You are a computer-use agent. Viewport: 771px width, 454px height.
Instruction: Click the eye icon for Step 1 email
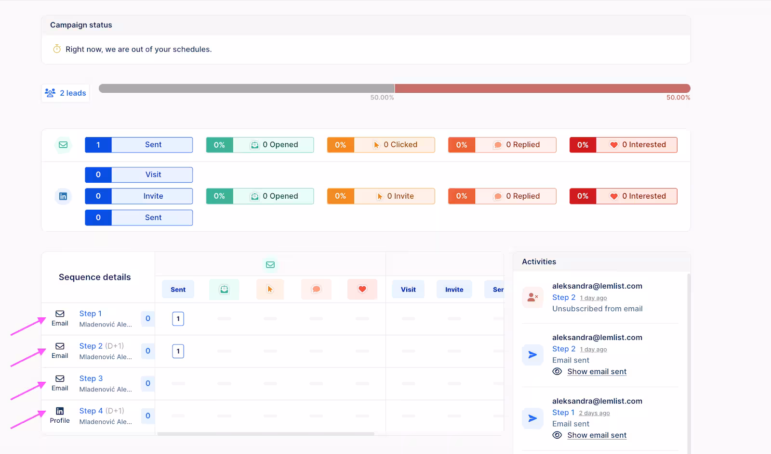pyautogui.click(x=557, y=435)
